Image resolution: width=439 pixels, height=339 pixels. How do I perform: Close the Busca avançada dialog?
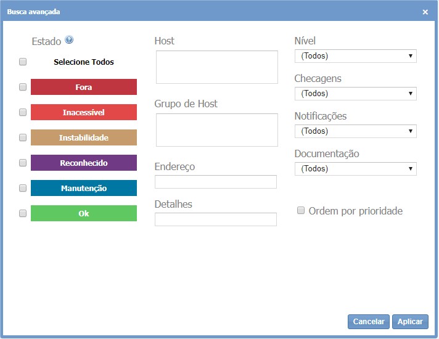click(425, 12)
